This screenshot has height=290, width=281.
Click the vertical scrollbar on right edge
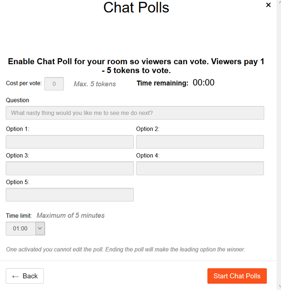[278, 133]
